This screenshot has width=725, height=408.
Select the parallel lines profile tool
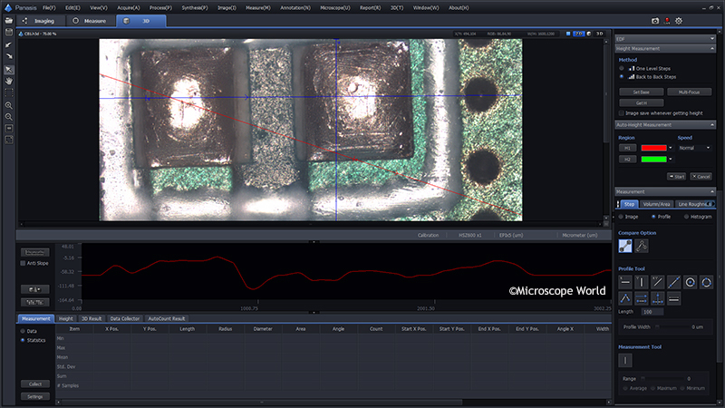point(642,299)
